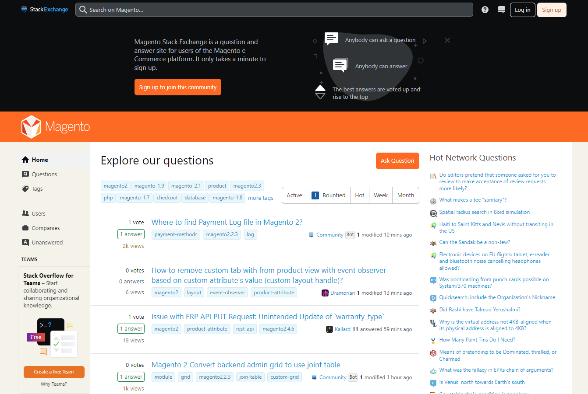Select the checkout tag
Viewport: 588px width, 394px height.
167,198
